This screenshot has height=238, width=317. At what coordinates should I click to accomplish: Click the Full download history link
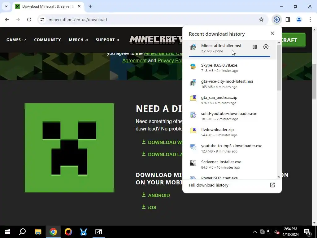208,185
